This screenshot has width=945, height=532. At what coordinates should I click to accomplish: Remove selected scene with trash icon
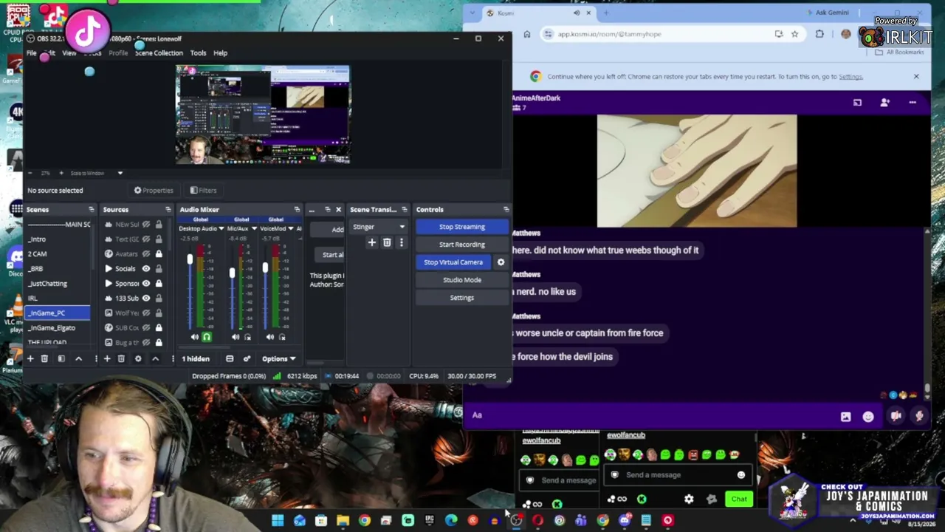pos(44,359)
